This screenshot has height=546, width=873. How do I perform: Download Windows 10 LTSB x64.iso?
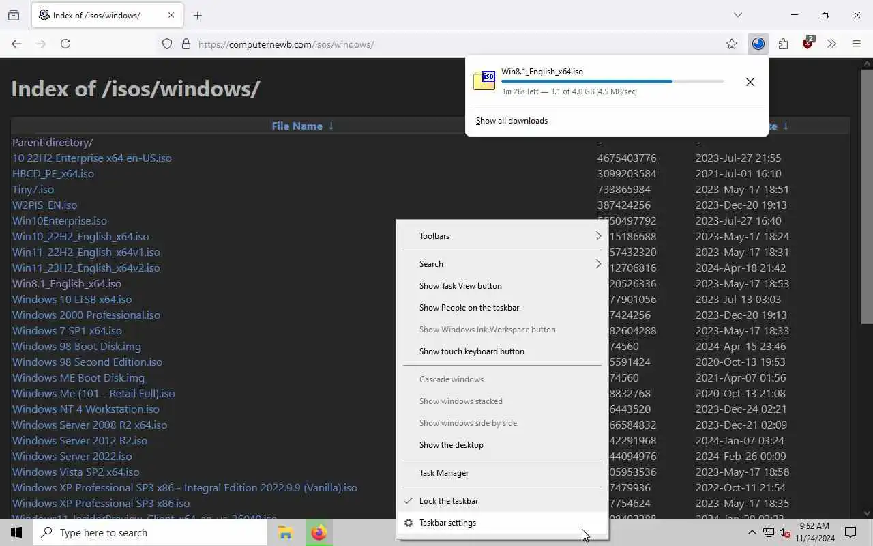72,299
